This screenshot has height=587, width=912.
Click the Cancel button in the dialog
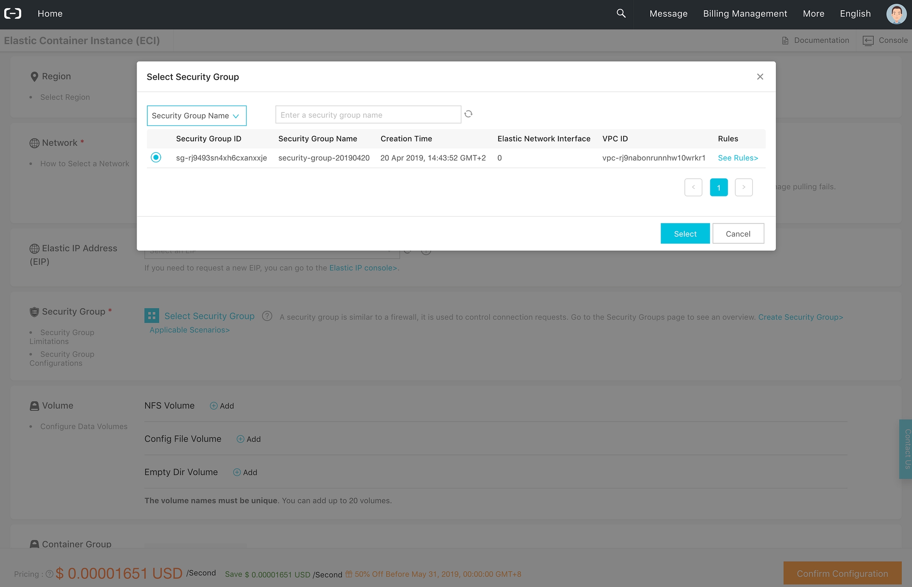click(x=738, y=234)
